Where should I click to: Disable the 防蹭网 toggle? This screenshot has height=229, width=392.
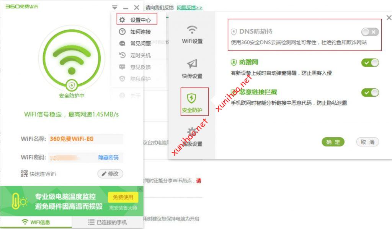(x=370, y=63)
